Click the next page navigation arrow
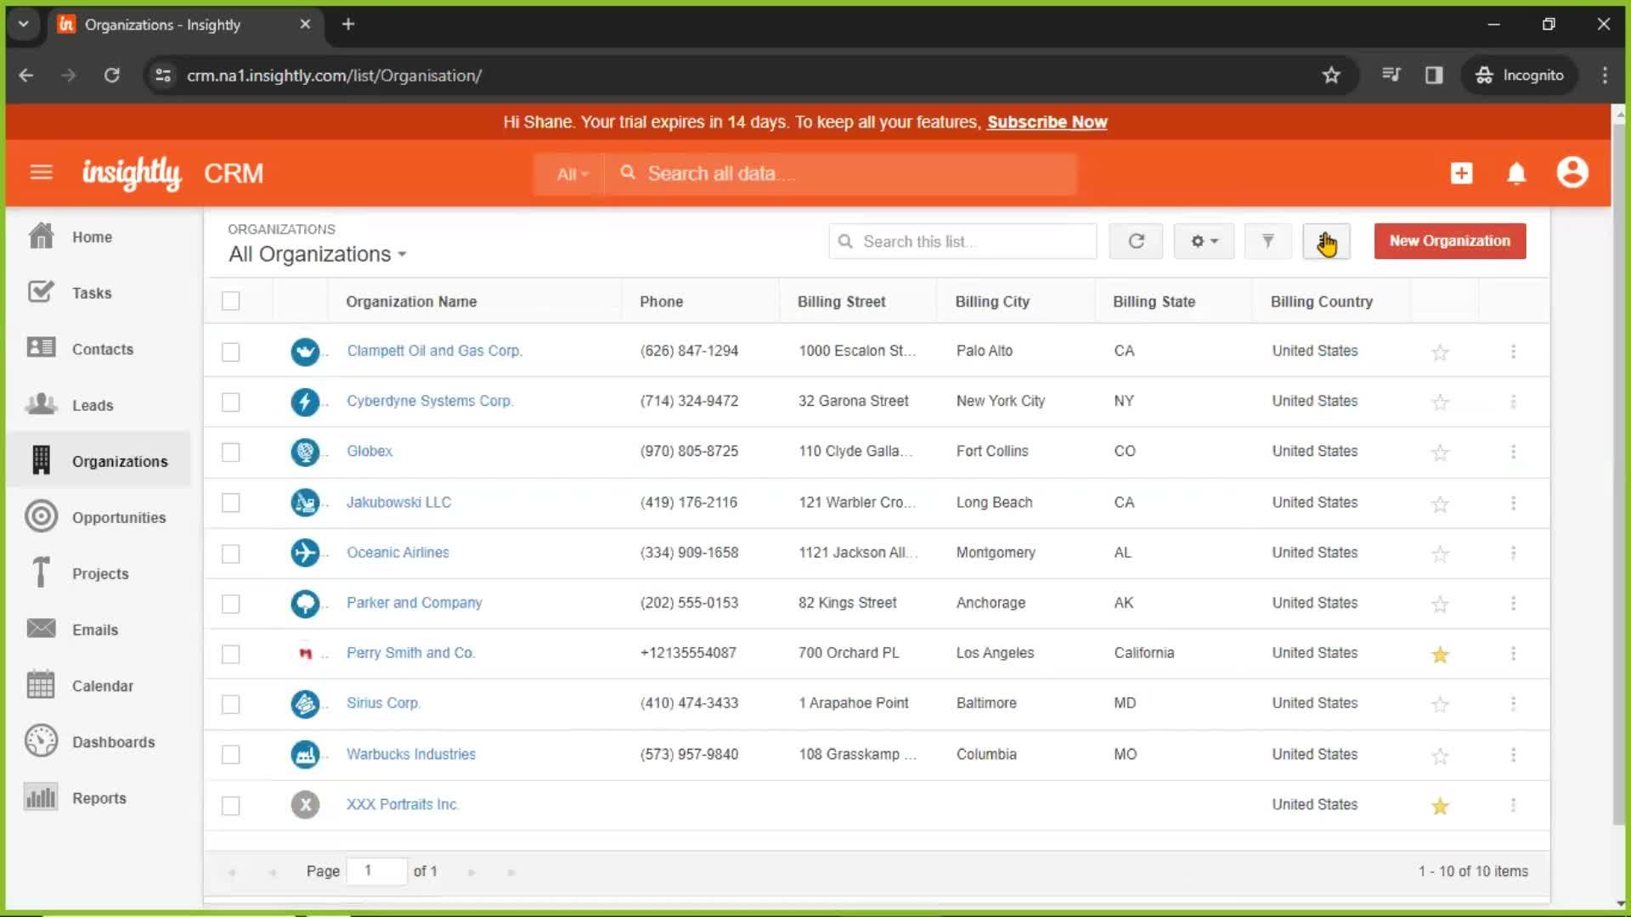The image size is (1631, 917). (x=470, y=871)
